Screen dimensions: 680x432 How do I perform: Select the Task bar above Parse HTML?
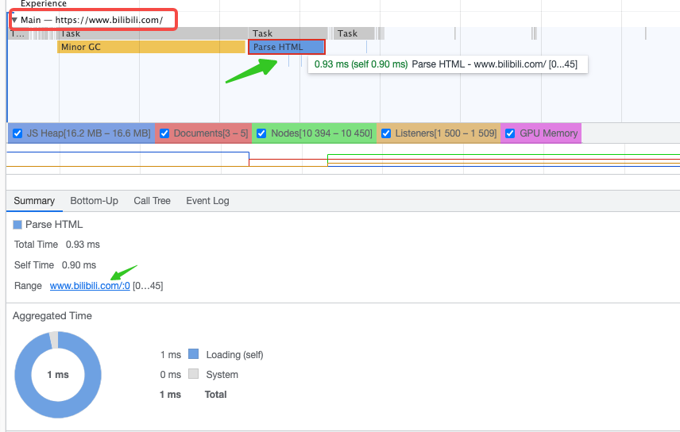288,33
